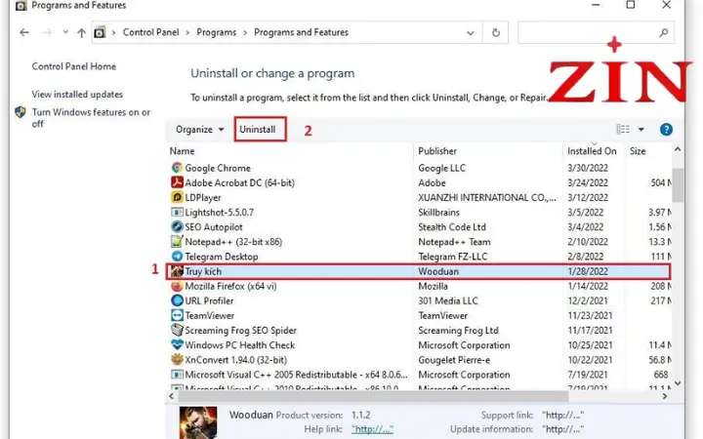Click publisher cell Gougelet Pierre-e
The height and width of the screenshot is (439, 703).
coord(454,360)
